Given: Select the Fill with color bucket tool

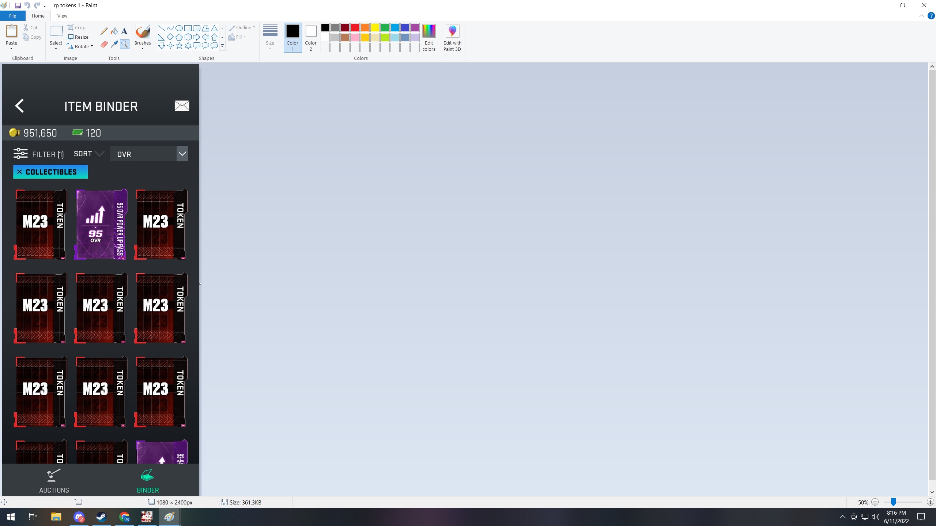Looking at the screenshot, I should click(x=114, y=31).
